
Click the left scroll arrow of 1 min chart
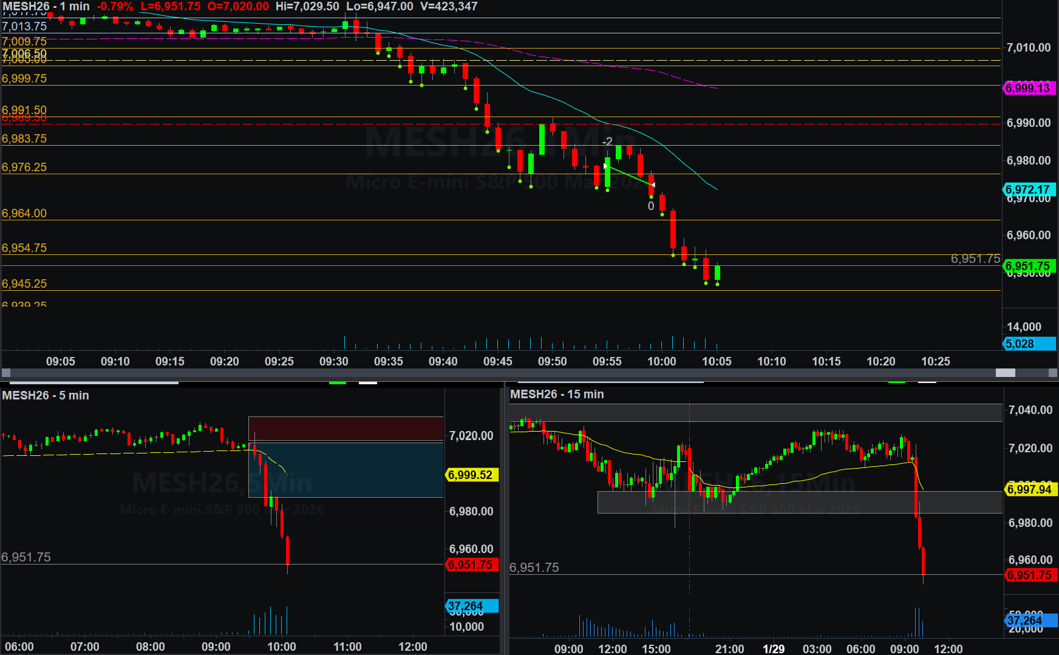pos(6,373)
